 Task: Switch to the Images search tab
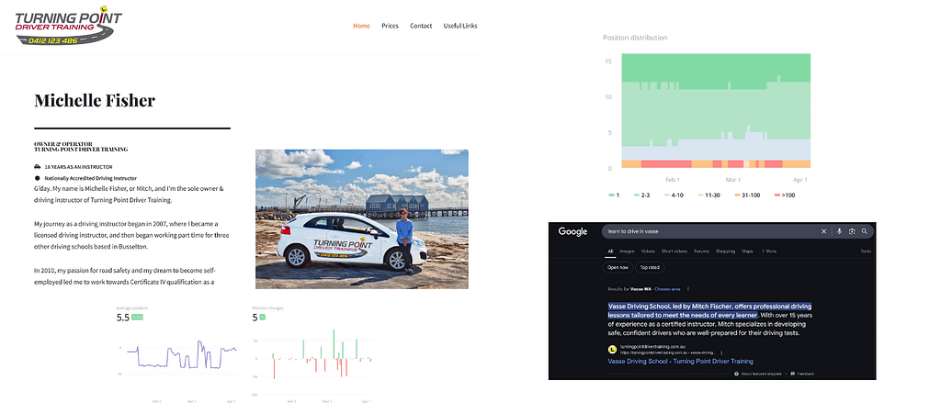coord(628,251)
